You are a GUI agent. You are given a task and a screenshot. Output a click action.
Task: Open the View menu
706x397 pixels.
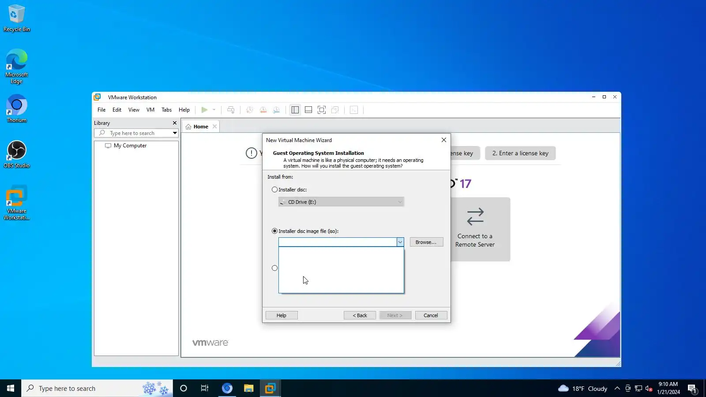tap(134, 110)
